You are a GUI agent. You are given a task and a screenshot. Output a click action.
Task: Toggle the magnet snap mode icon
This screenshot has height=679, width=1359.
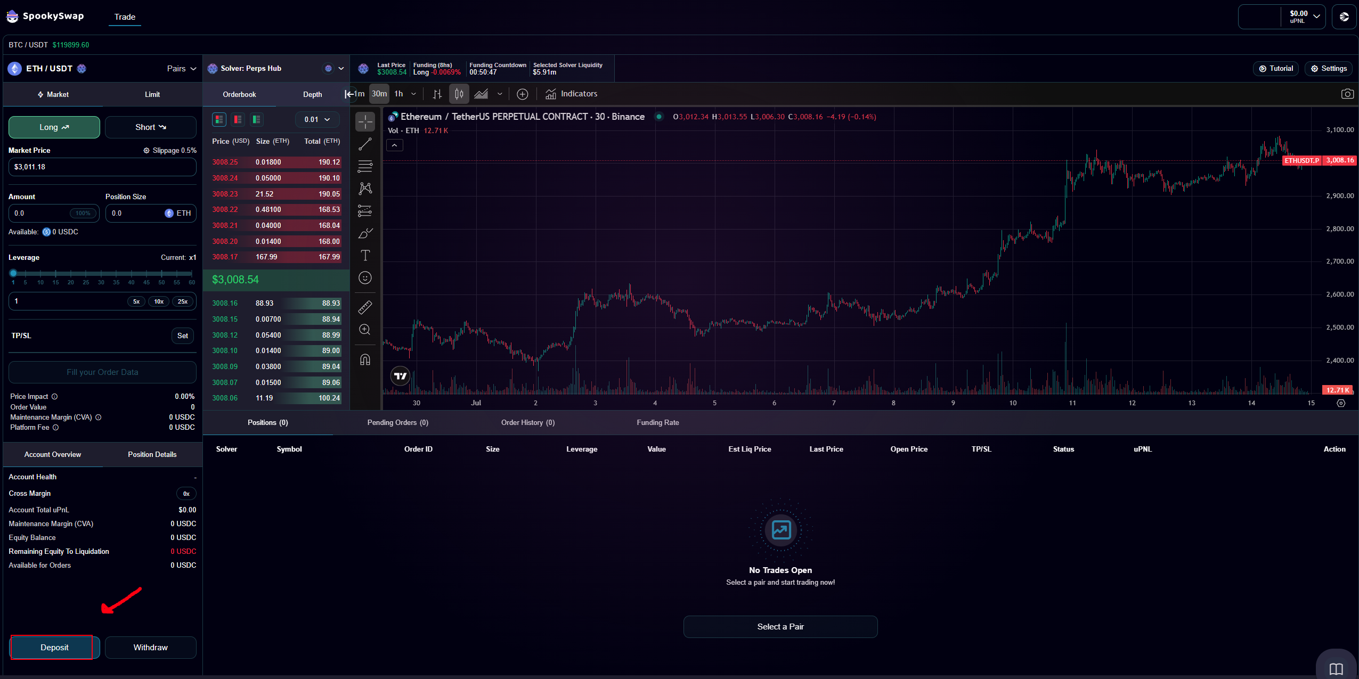pos(365,359)
